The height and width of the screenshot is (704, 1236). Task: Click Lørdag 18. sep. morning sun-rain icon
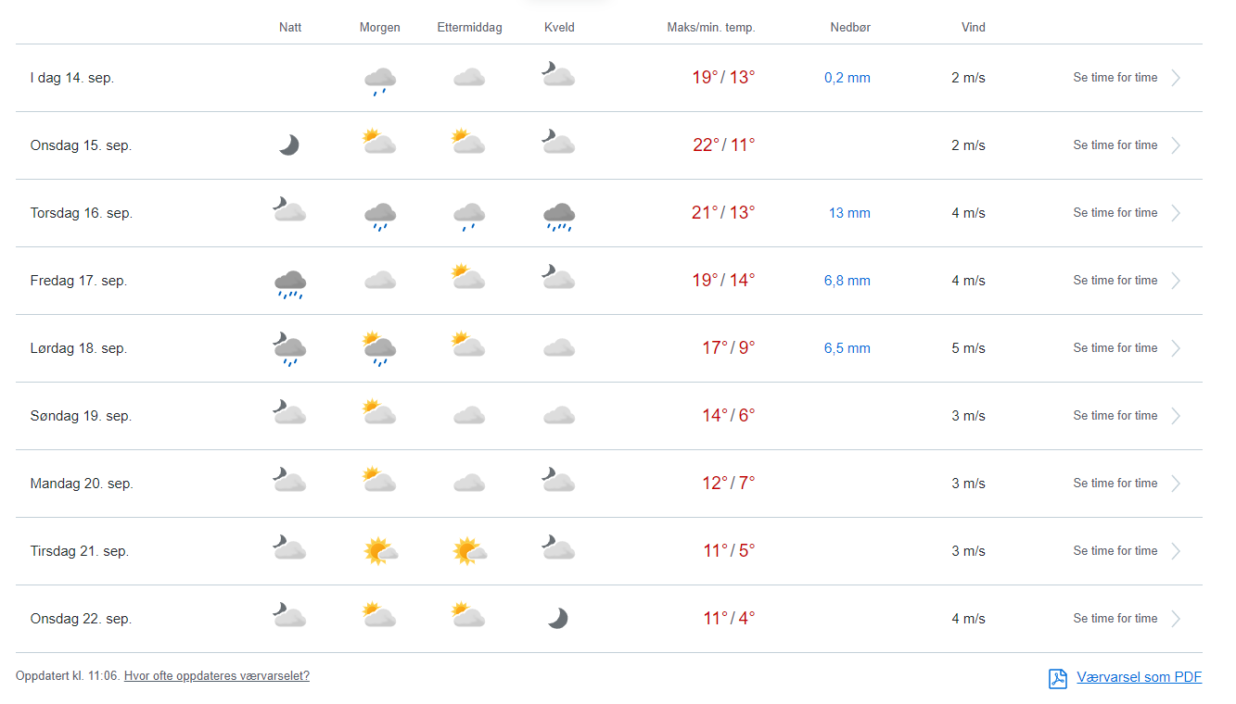379,348
